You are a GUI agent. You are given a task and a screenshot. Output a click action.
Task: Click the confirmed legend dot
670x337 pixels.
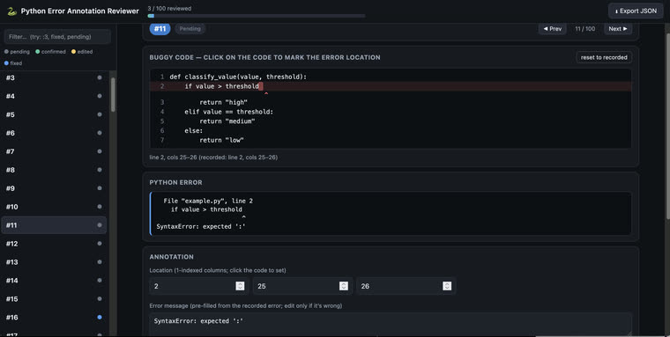pos(38,52)
